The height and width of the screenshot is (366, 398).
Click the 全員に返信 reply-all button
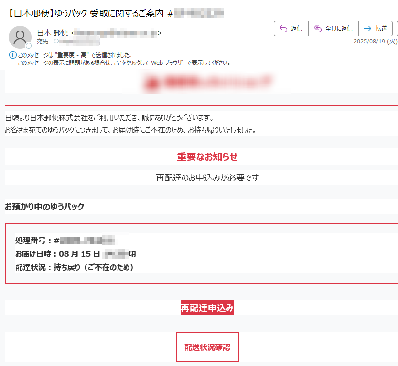[x=333, y=29]
